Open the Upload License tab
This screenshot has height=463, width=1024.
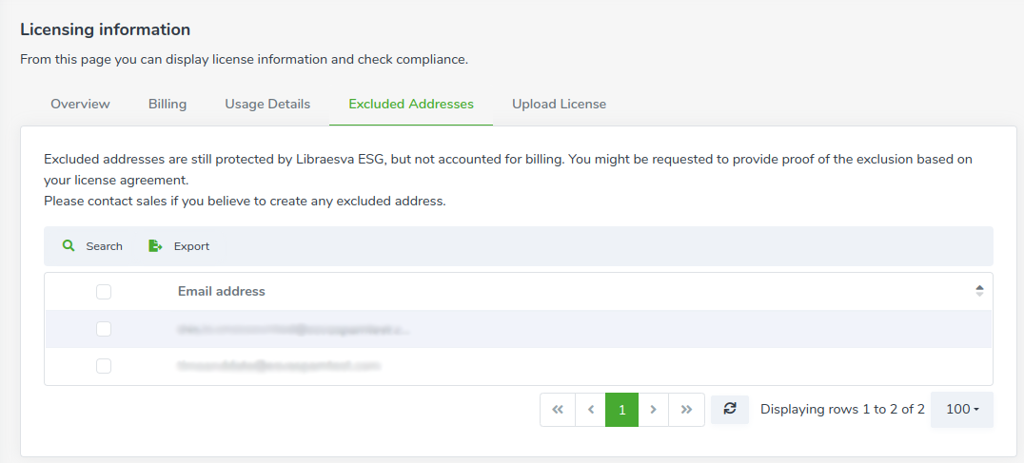(559, 104)
